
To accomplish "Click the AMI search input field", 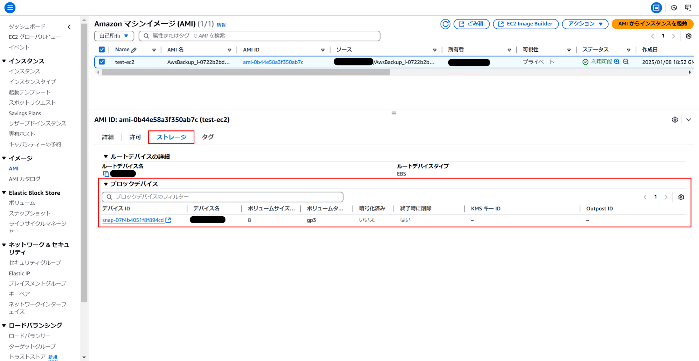I will coord(259,36).
